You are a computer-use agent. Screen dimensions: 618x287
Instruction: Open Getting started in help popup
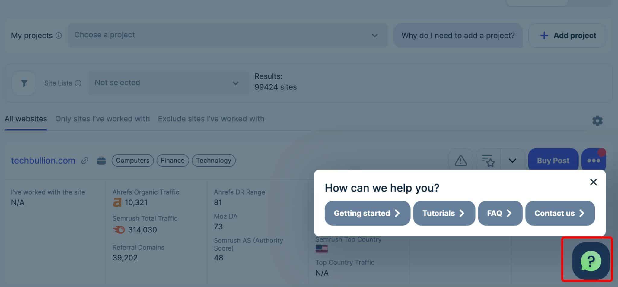367,213
